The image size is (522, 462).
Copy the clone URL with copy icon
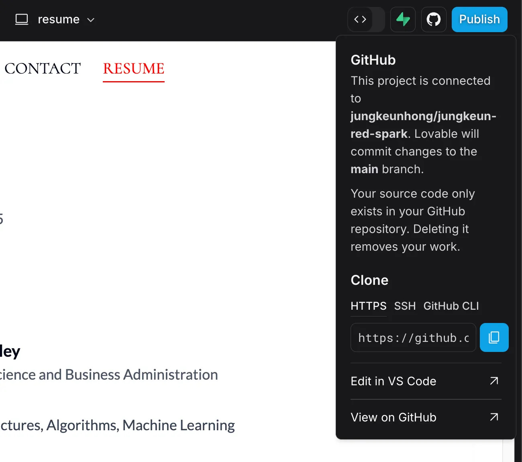click(x=494, y=337)
